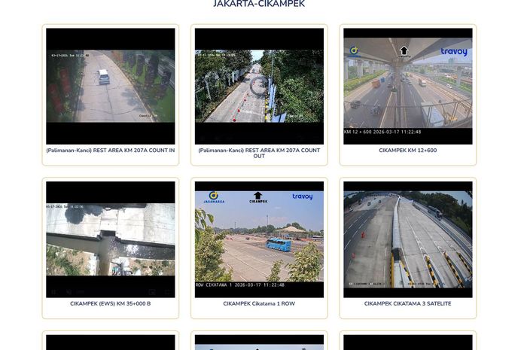Image resolution: width=527 pixels, height=350 pixels.
Task: Open the CIKATAMA 3 SATELITE camera feed
Action: [x=408, y=239]
